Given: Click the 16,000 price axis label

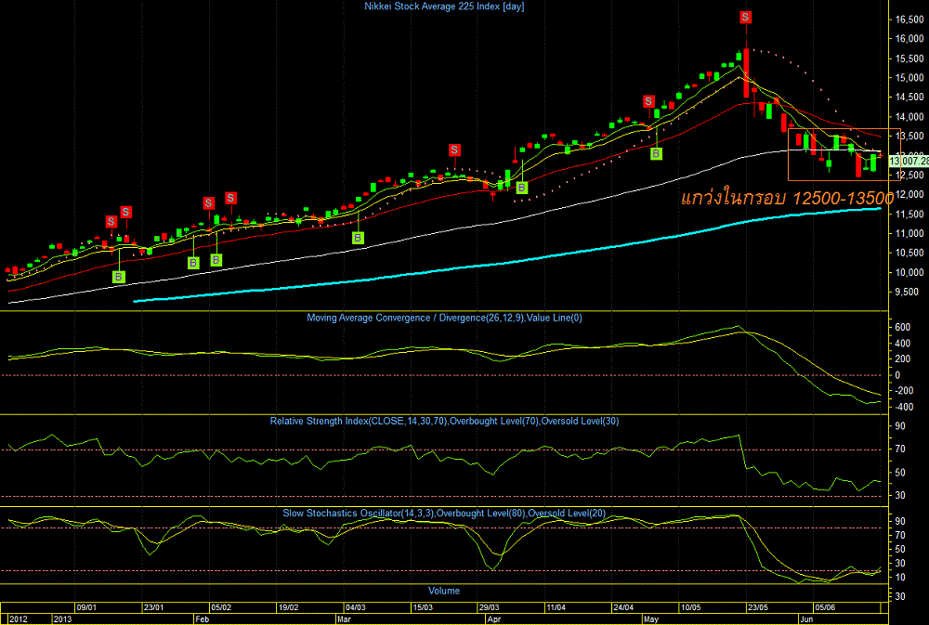Looking at the screenshot, I should (909, 39).
